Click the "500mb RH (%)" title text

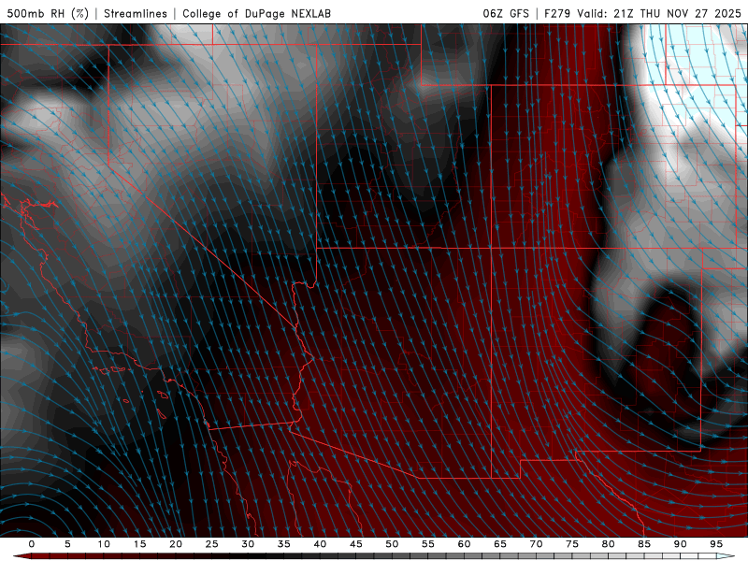49,13
